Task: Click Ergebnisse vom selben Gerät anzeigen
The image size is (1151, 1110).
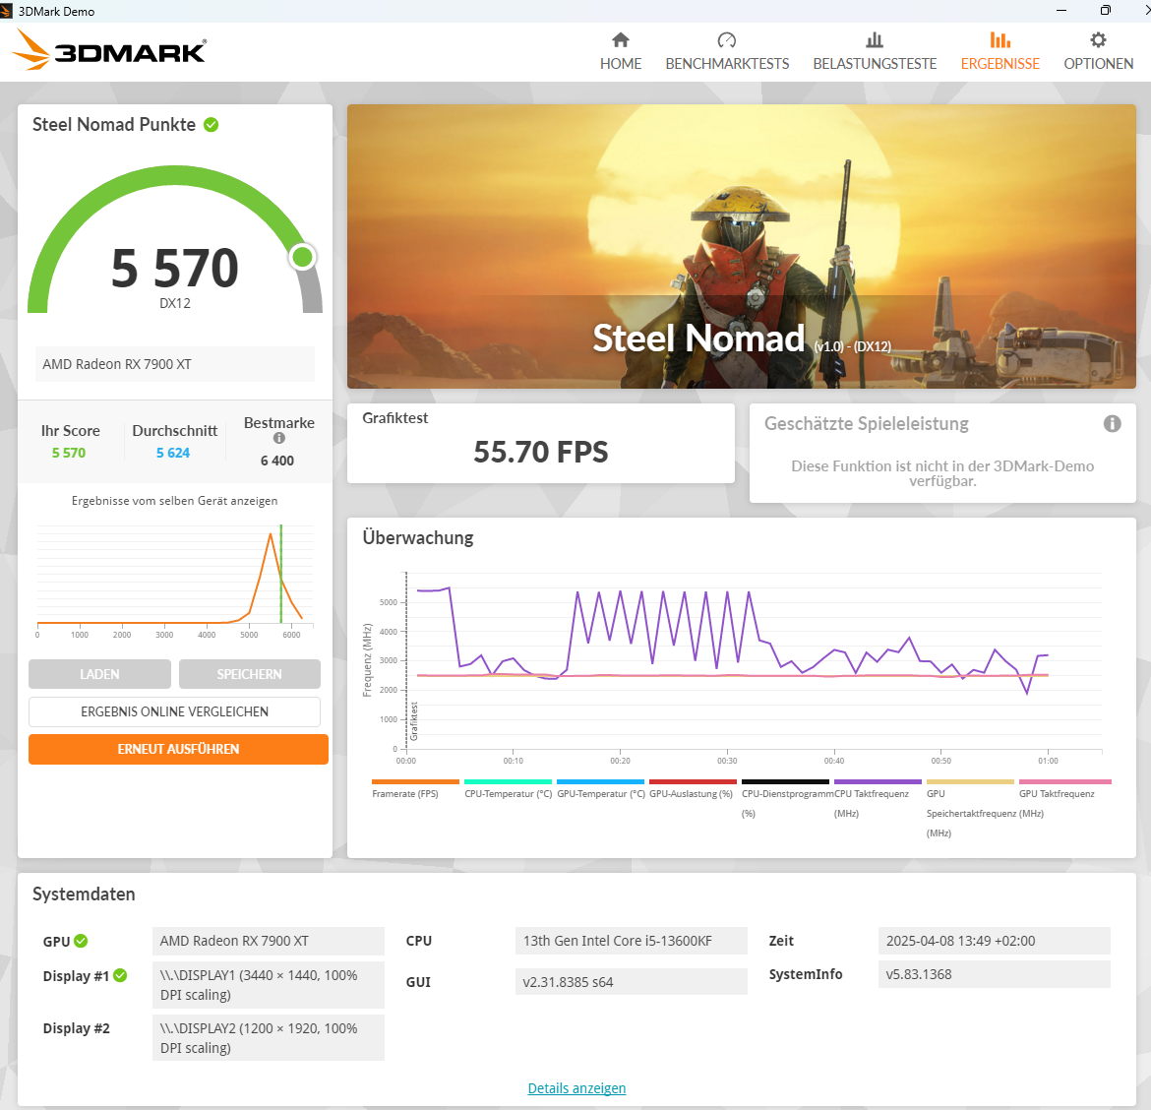Action: coord(175,501)
